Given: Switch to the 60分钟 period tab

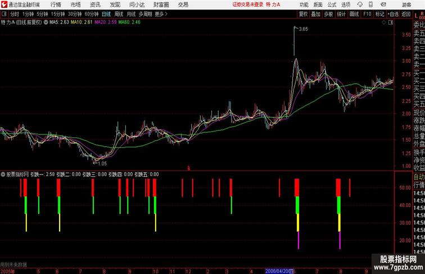Looking at the screenshot, I should coord(92,14).
